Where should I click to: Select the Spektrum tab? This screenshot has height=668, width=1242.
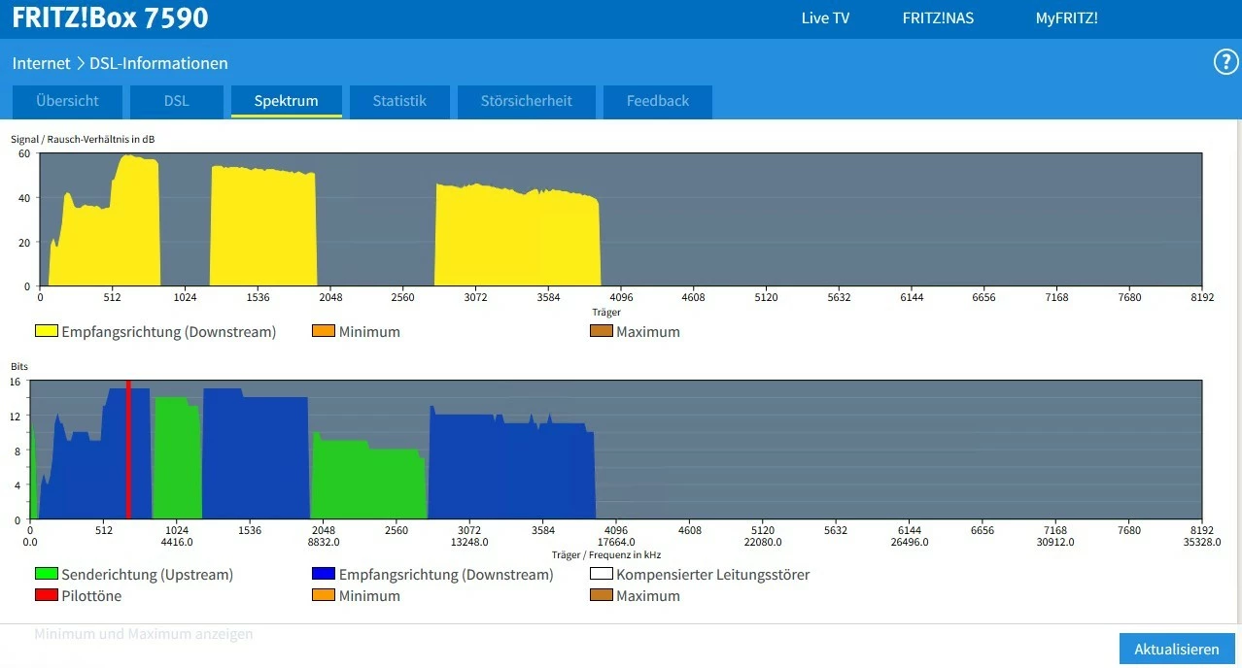tap(286, 101)
